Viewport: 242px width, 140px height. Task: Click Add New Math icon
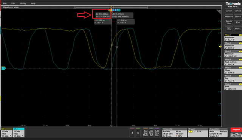[146, 132]
